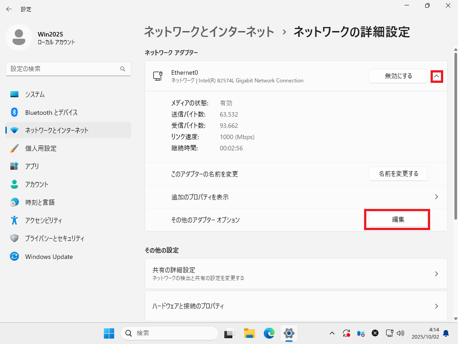The width and height of the screenshot is (458, 344).
Task: Click the 名前を変更する button
Action: (x=398, y=174)
